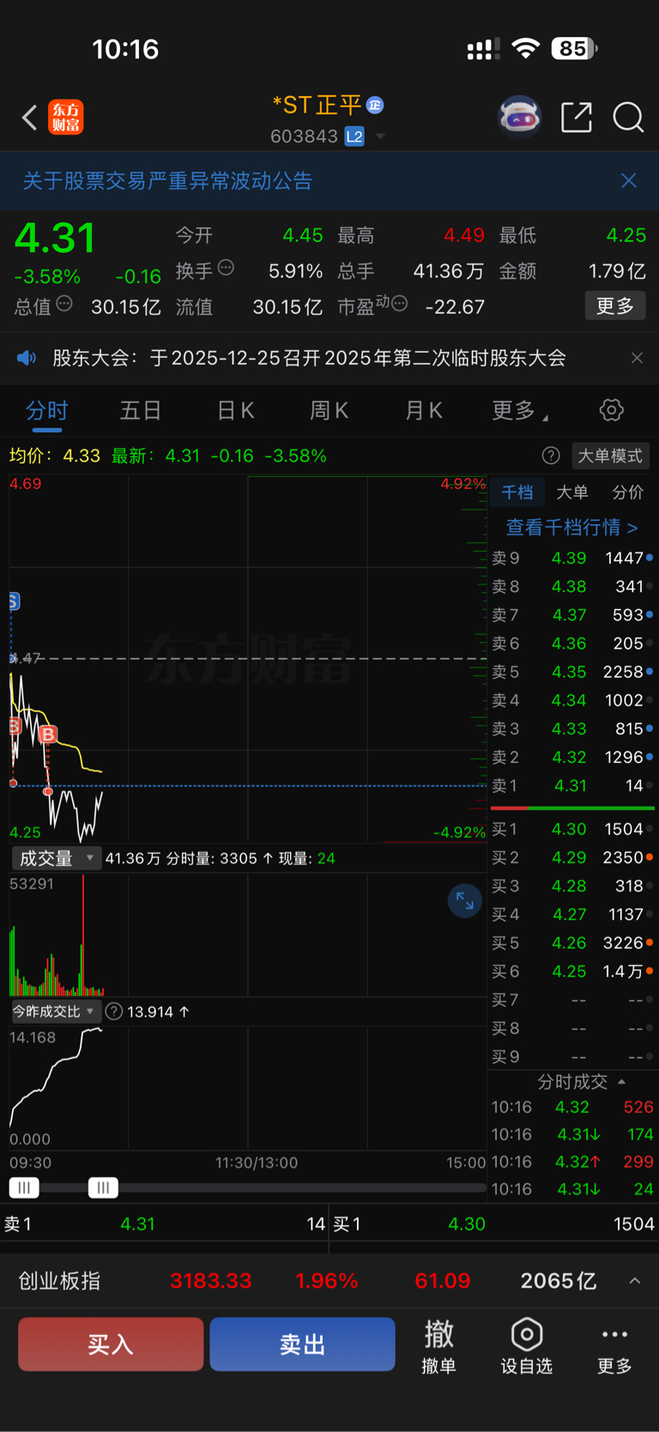Tap the help icon next to 今昨成交比
The width and height of the screenshot is (659, 1432).
pos(113,1012)
